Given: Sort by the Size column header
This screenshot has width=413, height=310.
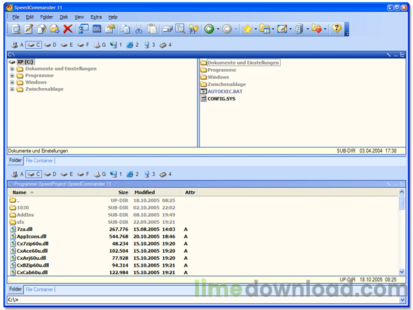Looking at the screenshot, I should [114, 192].
